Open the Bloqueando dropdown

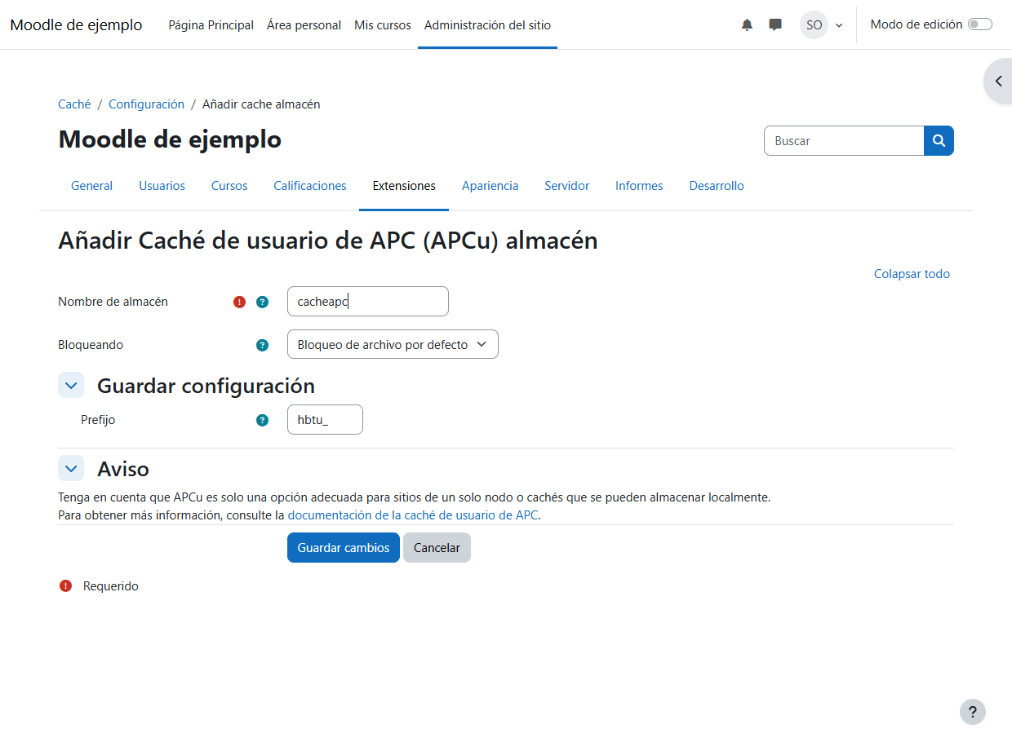pyautogui.click(x=393, y=345)
